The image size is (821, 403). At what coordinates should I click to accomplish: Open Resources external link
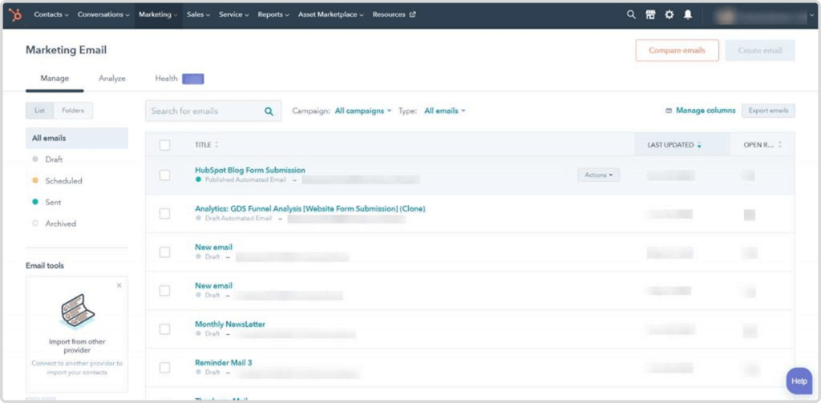point(394,14)
